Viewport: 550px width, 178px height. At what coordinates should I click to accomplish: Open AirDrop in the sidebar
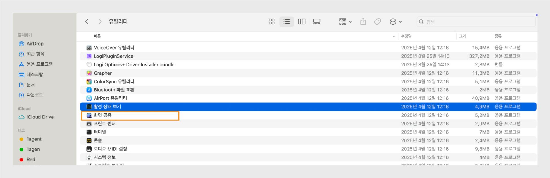pyautogui.click(x=35, y=44)
